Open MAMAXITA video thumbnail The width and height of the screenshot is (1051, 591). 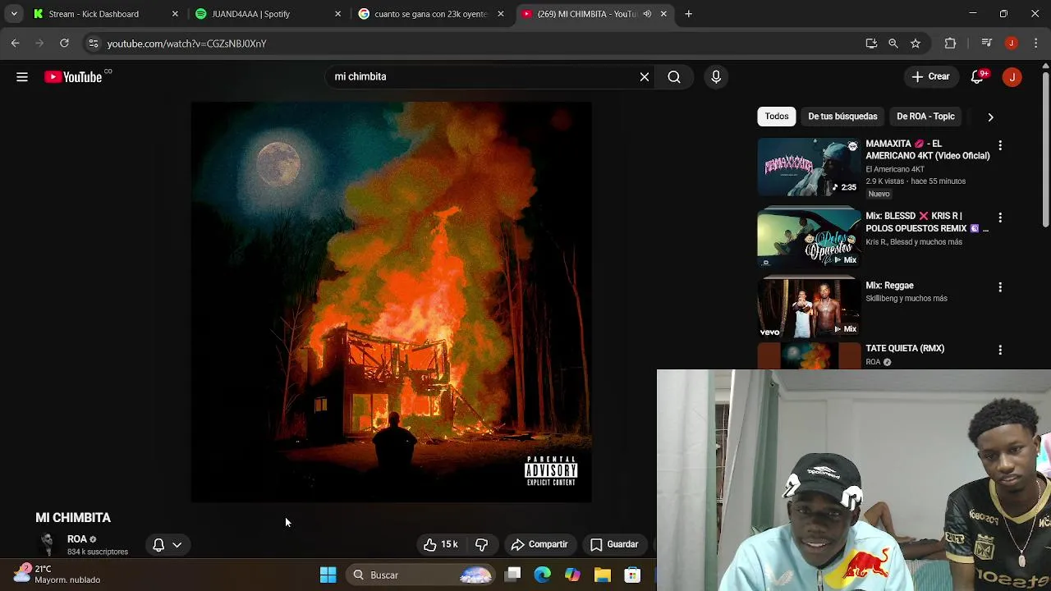click(x=809, y=167)
